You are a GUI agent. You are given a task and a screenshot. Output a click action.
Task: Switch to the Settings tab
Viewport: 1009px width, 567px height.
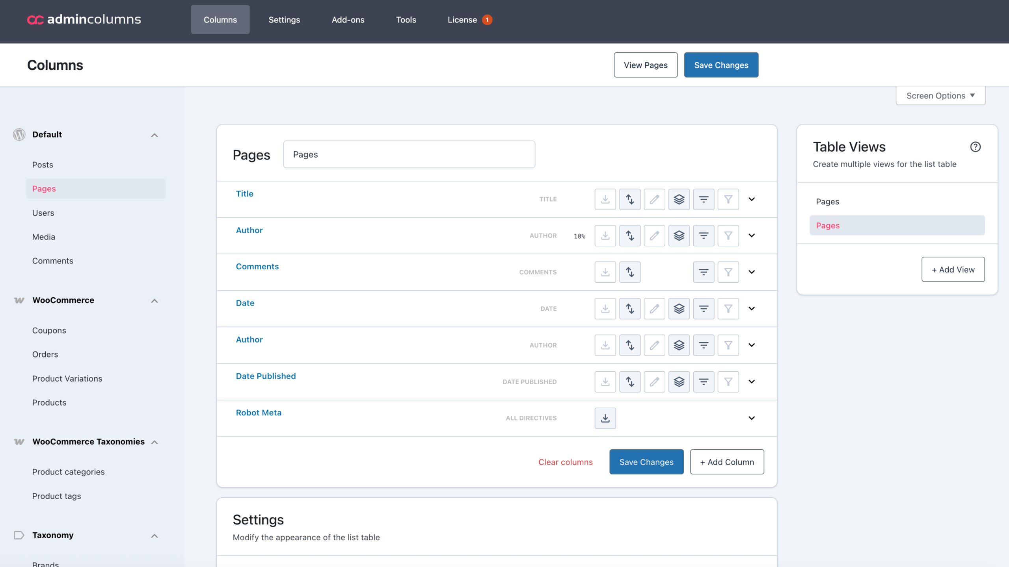tap(284, 20)
